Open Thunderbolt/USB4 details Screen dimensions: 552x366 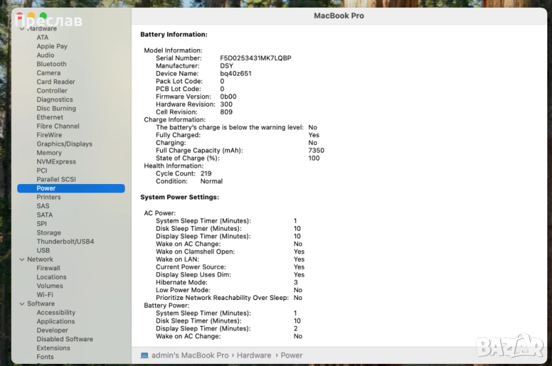pyautogui.click(x=65, y=242)
